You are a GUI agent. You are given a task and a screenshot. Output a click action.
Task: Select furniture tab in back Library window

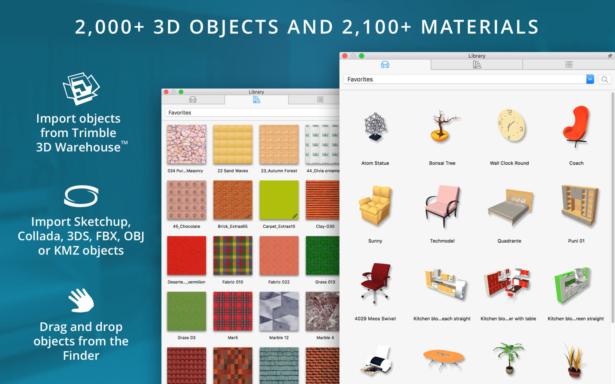pos(193,100)
